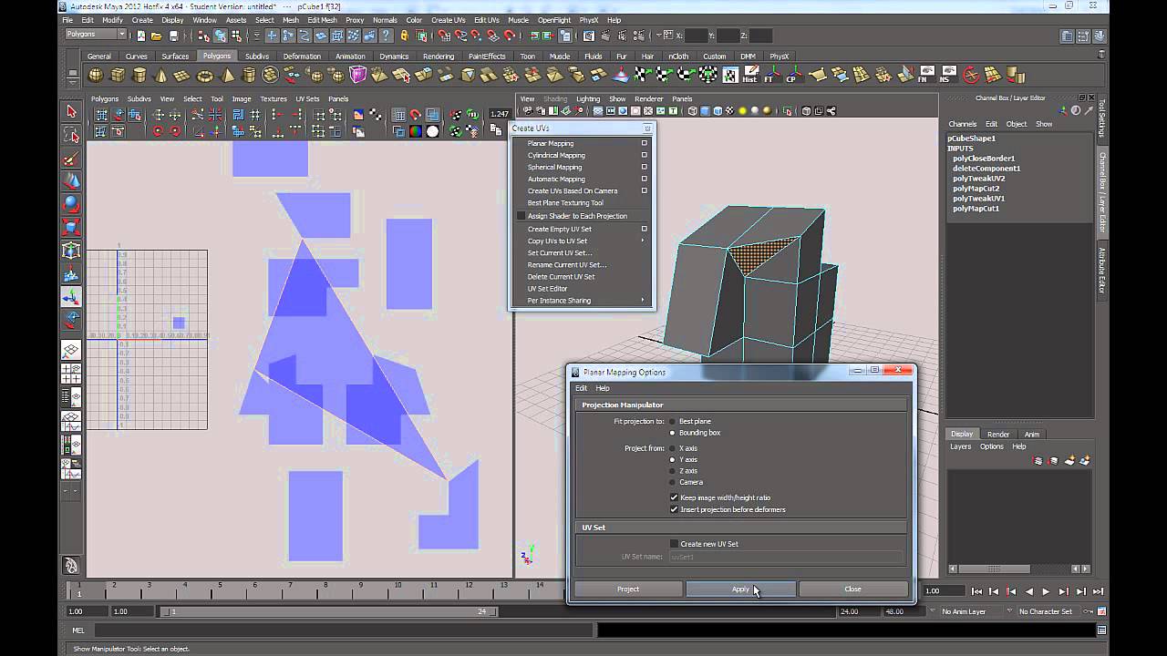Create a polygon sphere from the shelf
1167x656 pixels.
click(96, 76)
